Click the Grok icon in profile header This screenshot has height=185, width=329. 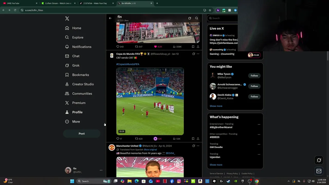coord(190,18)
